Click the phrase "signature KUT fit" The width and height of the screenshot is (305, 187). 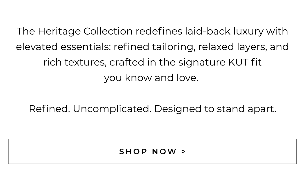[x=220, y=62]
